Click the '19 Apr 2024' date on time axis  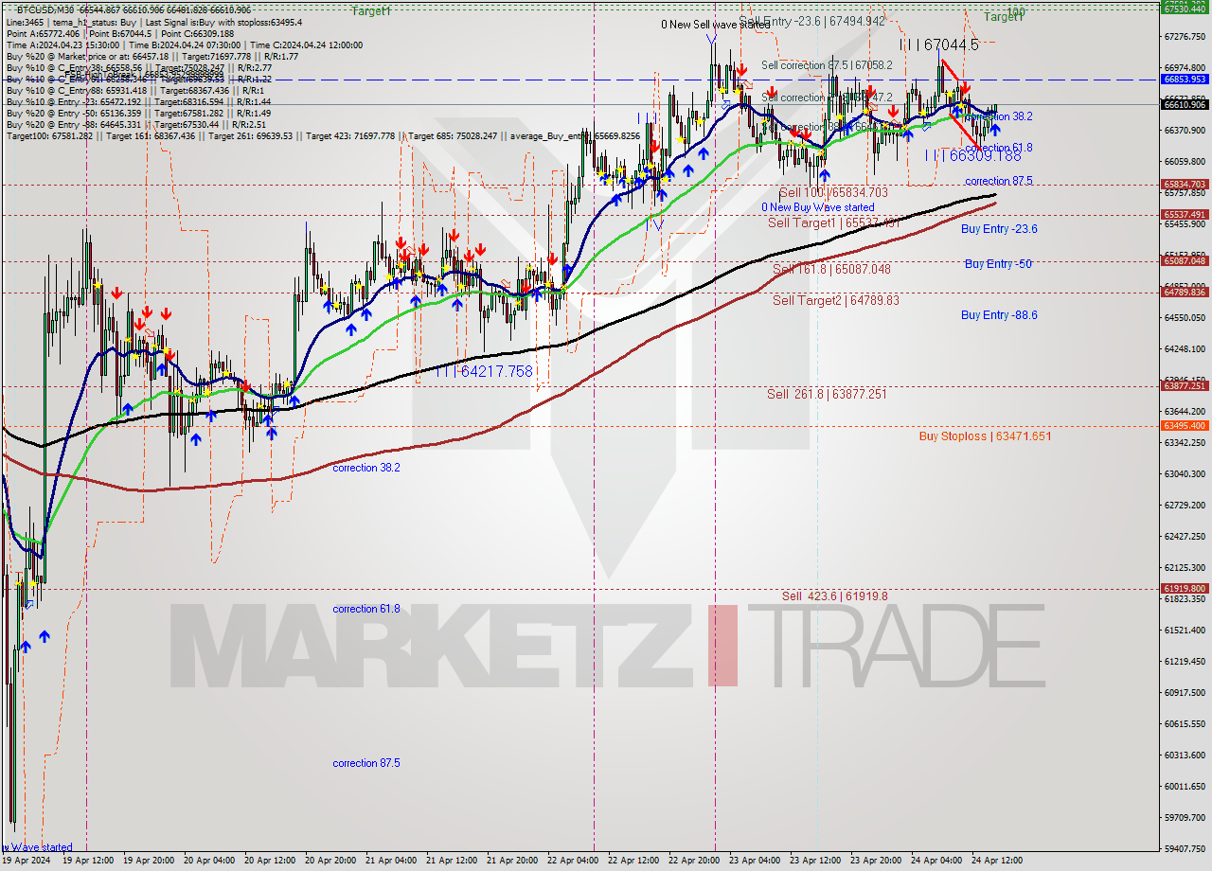[25, 861]
